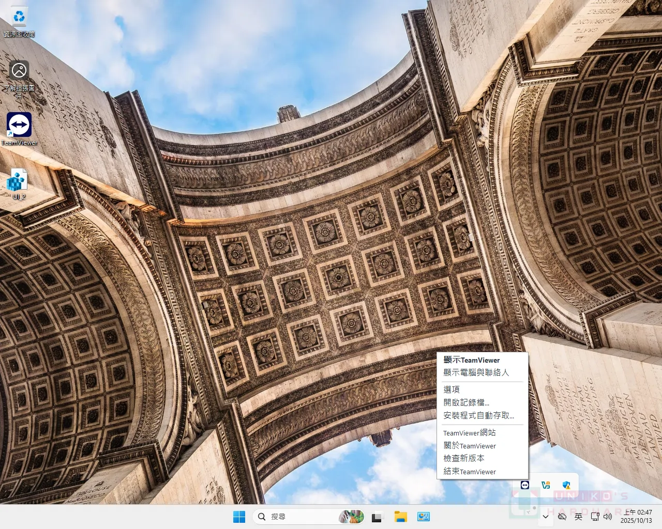Image resolution: width=662 pixels, height=529 pixels.
Task: Click the Windows Start button
Action: [239, 517]
